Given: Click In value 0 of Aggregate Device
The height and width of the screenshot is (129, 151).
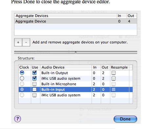Looking at the screenshot, I should [119, 21].
